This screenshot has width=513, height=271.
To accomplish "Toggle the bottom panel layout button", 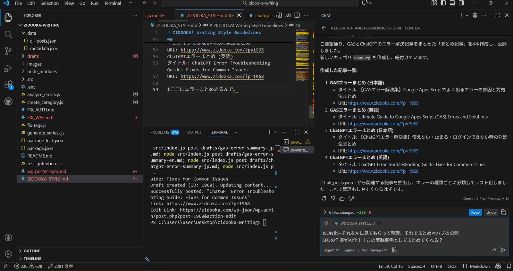I will [452, 3].
